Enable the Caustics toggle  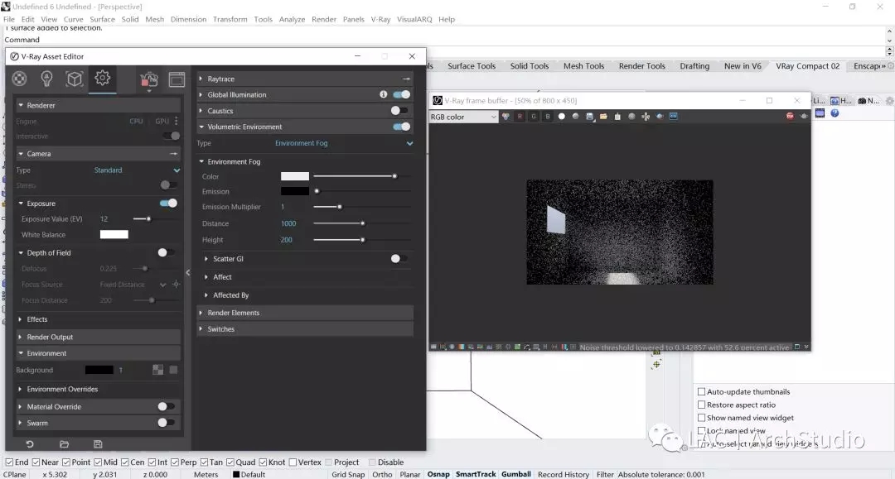click(x=399, y=111)
